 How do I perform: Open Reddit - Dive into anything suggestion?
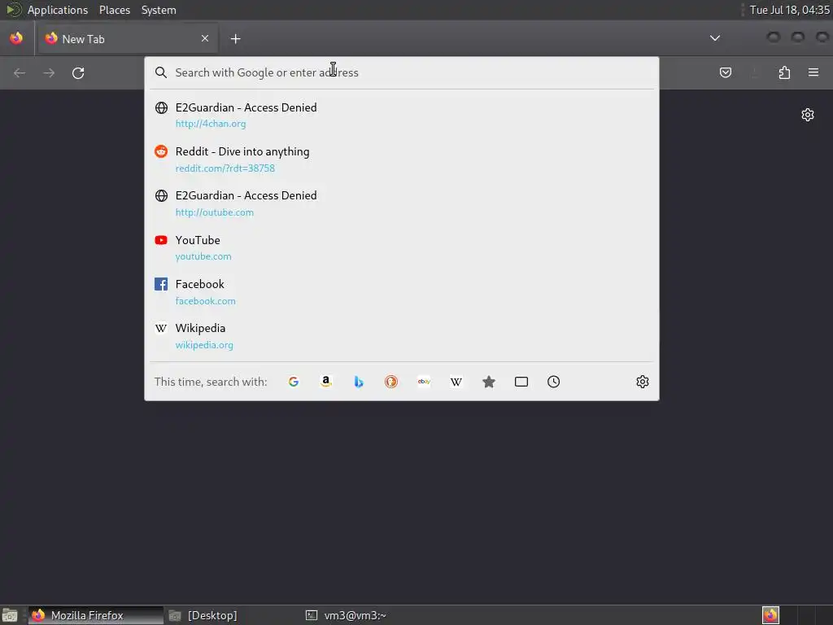click(x=402, y=160)
